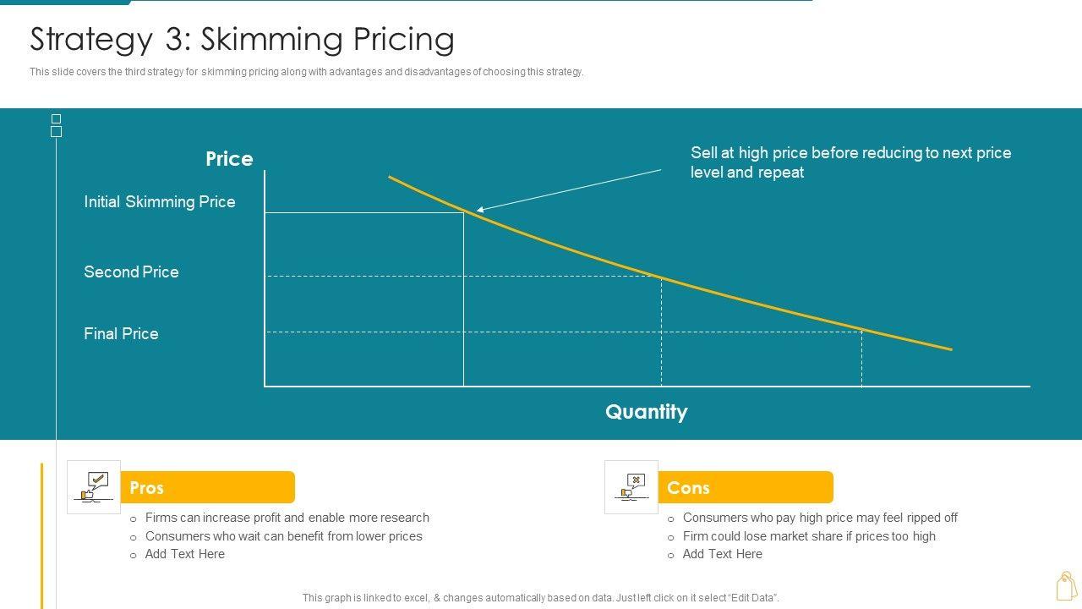This screenshot has width=1082, height=609.
Task: Click the thumbs-up Pros icon
Action: (94, 486)
